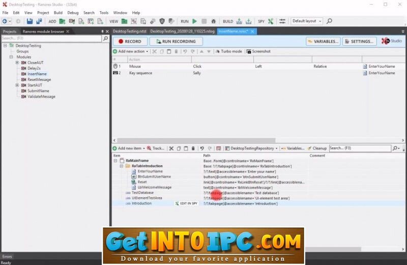Click the debug bug icon beside Stop
The height and width of the screenshot is (265, 407).
pos(213,21)
